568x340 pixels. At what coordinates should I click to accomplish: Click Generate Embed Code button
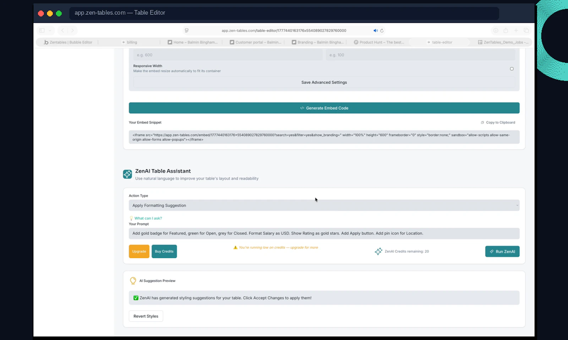(324, 108)
